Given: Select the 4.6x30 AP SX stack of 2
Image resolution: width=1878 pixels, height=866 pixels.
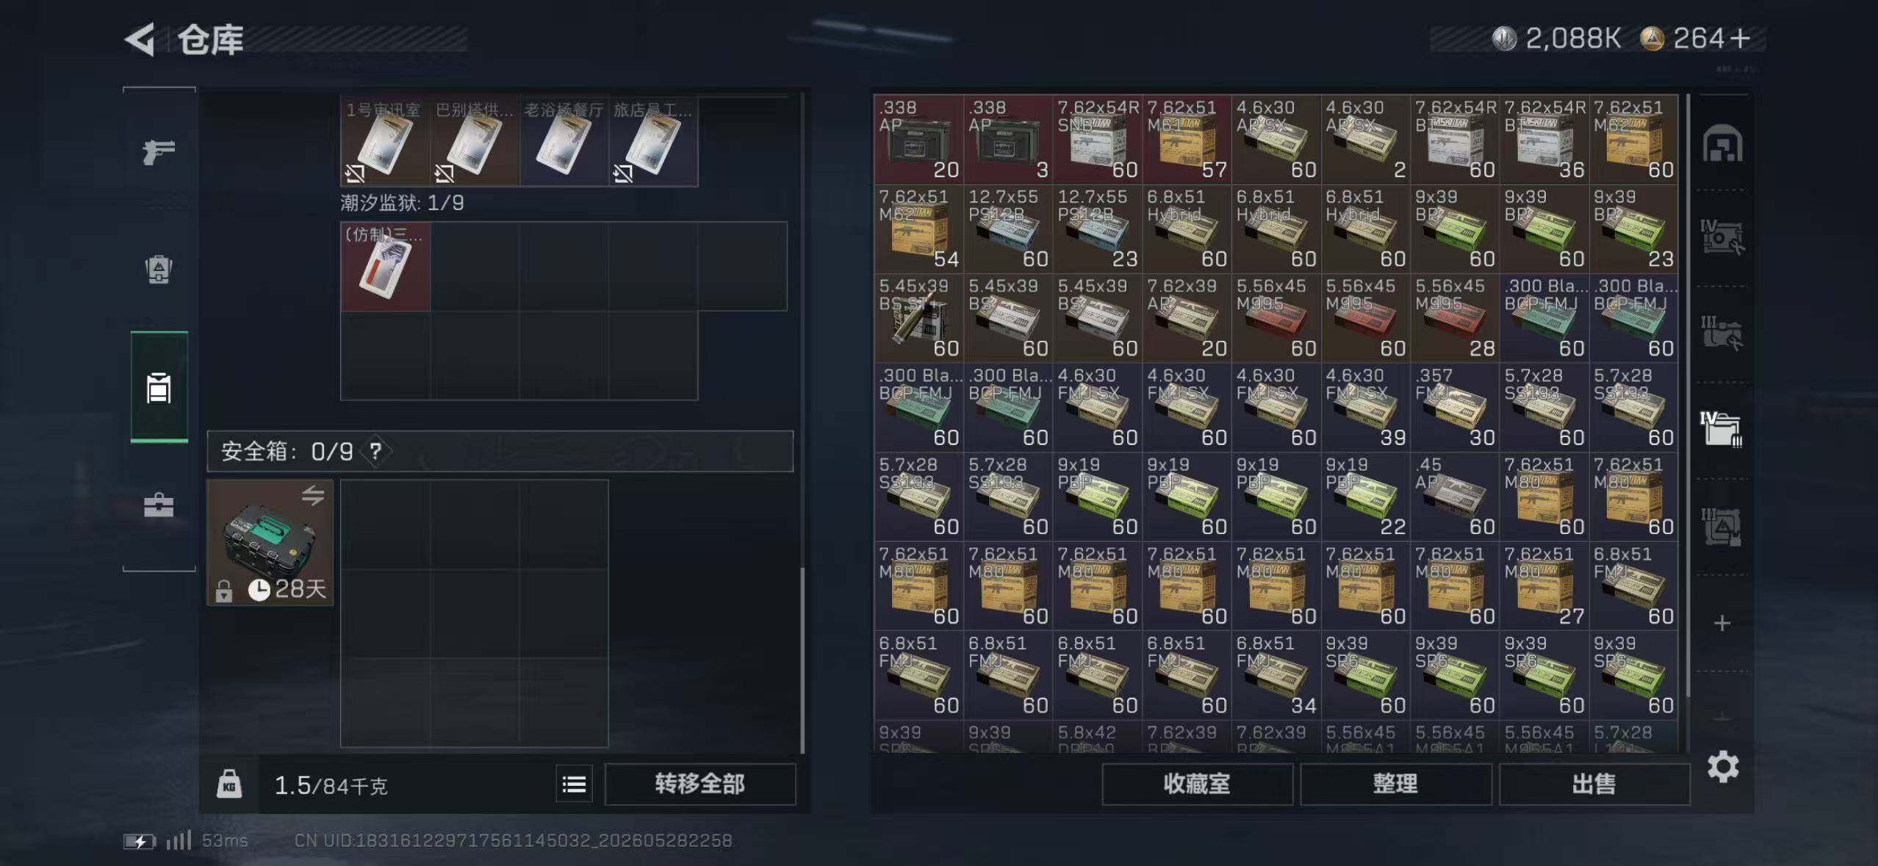Looking at the screenshot, I should click(1366, 140).
